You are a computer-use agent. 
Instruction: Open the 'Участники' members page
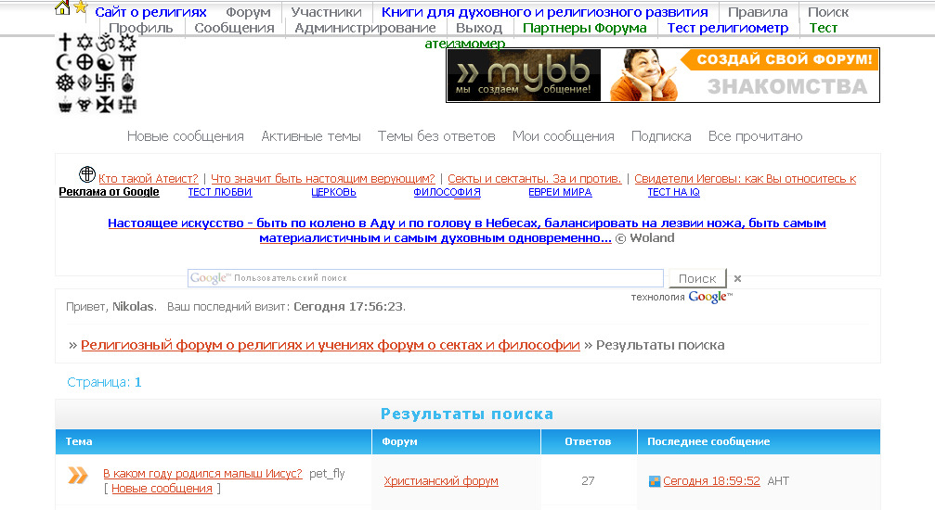coord(326,12)
